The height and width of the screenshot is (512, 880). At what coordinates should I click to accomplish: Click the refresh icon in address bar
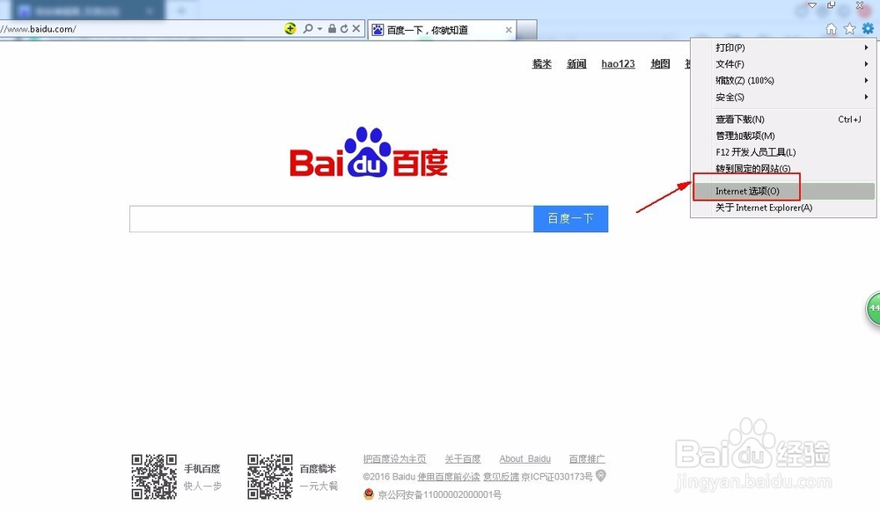[344, 28]
